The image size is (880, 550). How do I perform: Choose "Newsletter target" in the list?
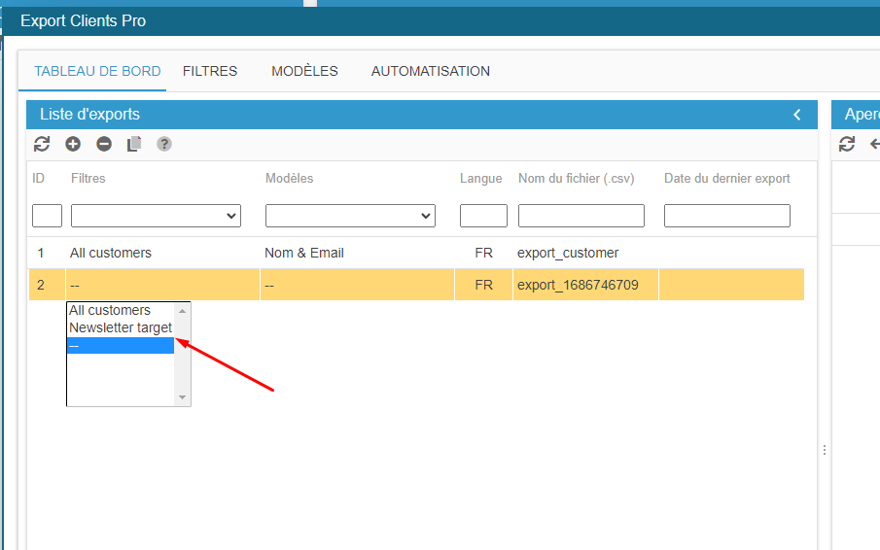[x=120, y=327]
